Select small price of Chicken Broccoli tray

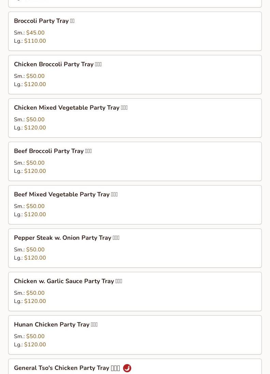coord(35,76)
